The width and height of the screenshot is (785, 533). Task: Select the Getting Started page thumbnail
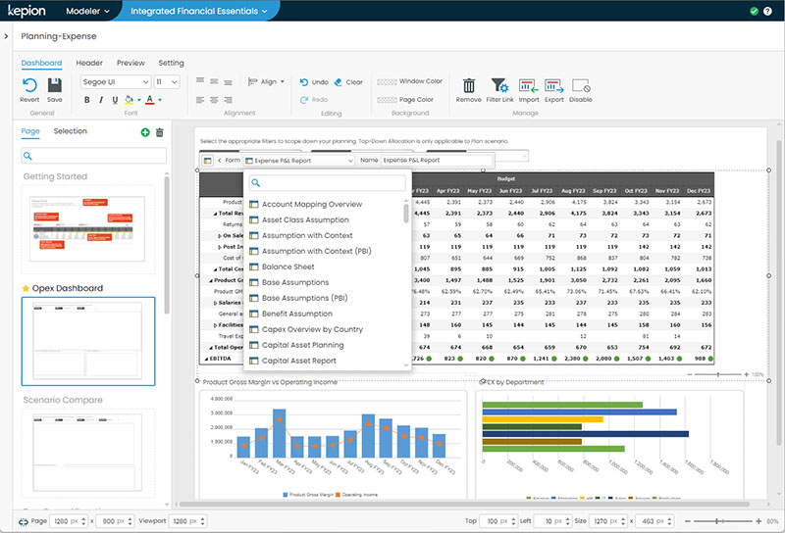[x=88, y=229]
